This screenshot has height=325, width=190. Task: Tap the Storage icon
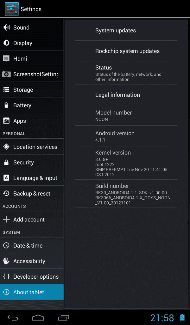pyautogui.click(x=6, y=90)
